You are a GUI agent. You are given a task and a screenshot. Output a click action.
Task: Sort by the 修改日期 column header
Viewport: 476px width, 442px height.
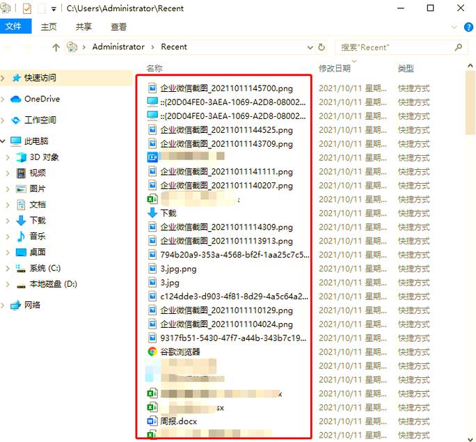click(x=334, y=68)
